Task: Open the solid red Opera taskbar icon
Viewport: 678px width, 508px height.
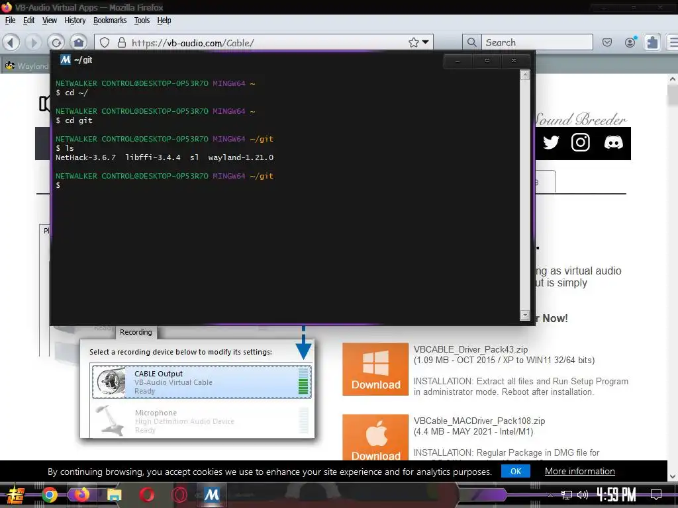Action: click(146, 495)
